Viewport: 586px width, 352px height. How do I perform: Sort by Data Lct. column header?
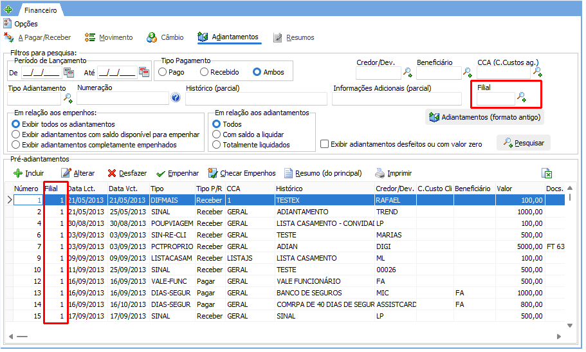(x=87, y=189)
